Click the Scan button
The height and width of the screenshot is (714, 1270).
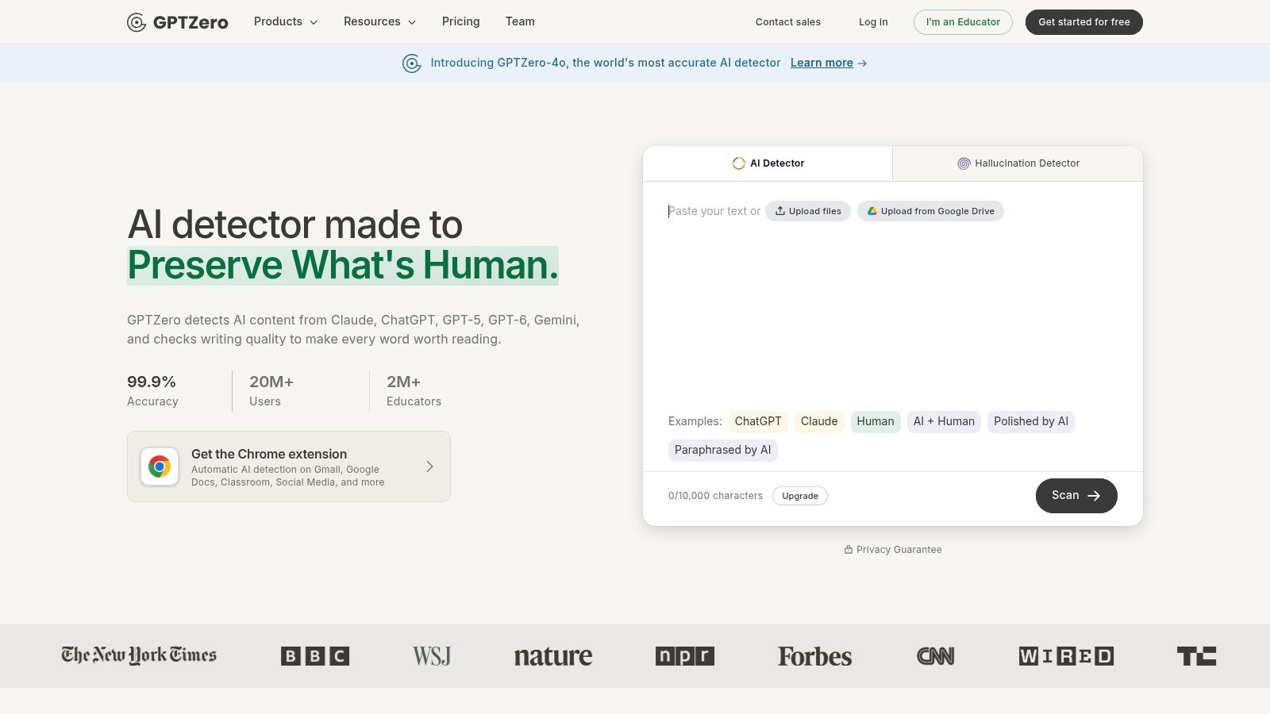tap(1076, 496)
